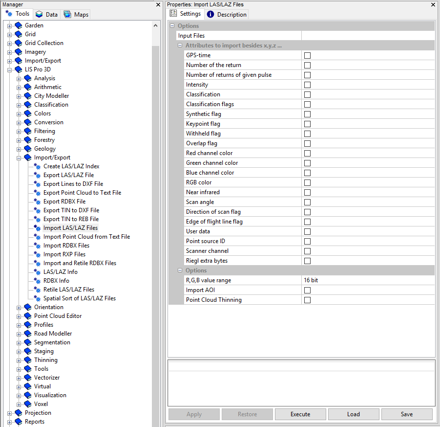Image resolution: width=440 pixels, height=427 pixels.
Task: Expand the Segmentation tree node
Action: coord(19,343)
